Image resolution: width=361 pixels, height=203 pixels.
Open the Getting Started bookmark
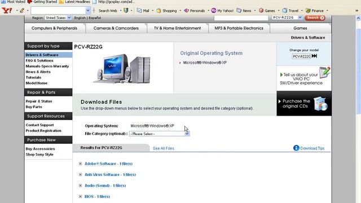pyautogui.click(x=42, y=2)
